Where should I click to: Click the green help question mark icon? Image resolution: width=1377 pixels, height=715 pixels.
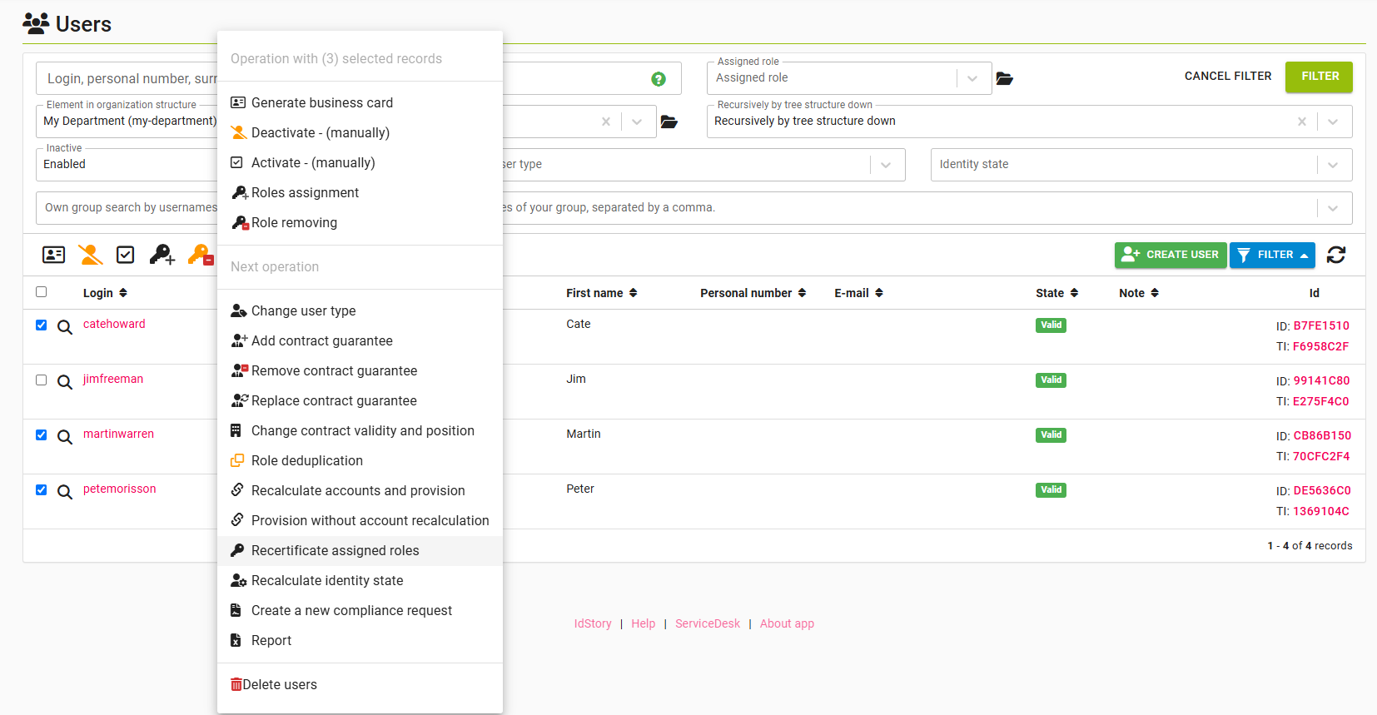tap(659, 79)
